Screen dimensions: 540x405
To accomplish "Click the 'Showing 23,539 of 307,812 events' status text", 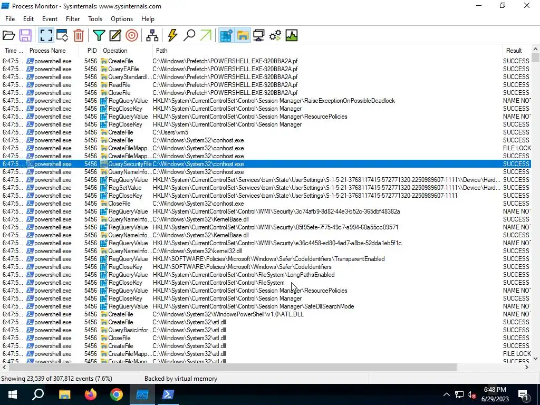I will click(56, 379).
